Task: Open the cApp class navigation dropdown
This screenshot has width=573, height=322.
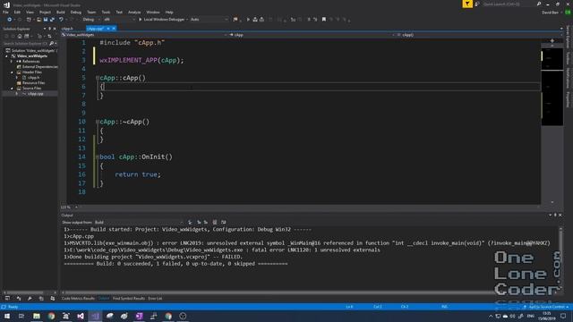Action: click(312, 35)
